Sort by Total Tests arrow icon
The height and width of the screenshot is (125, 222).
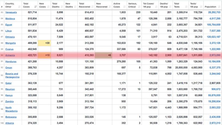(186, 7)
